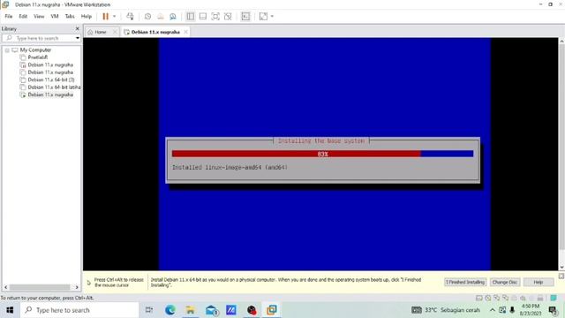
Task: Click the I Finished Installing button
Action: click(465, 282)
